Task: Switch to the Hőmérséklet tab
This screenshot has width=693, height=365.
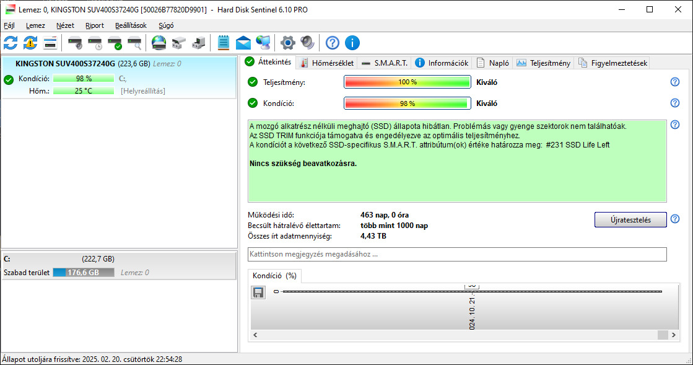Action: pyautogui.click(x=327, y=63)
